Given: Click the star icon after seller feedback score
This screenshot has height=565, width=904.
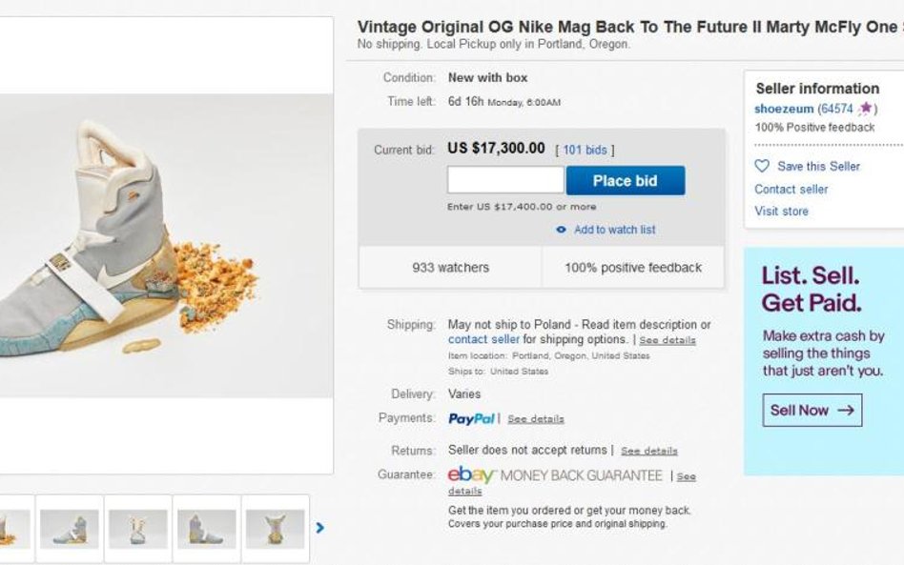Looking at the screenshot, I should coord(865,109).
